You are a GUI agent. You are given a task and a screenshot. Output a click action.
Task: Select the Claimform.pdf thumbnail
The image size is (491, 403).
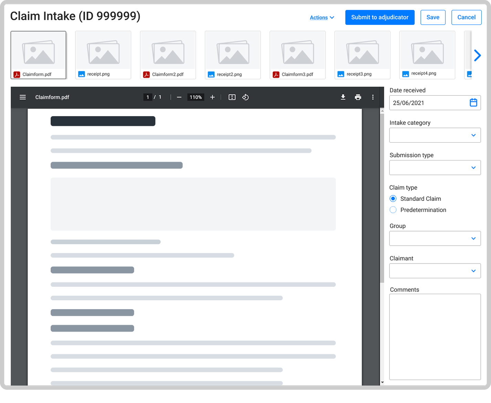click(39, 55)
